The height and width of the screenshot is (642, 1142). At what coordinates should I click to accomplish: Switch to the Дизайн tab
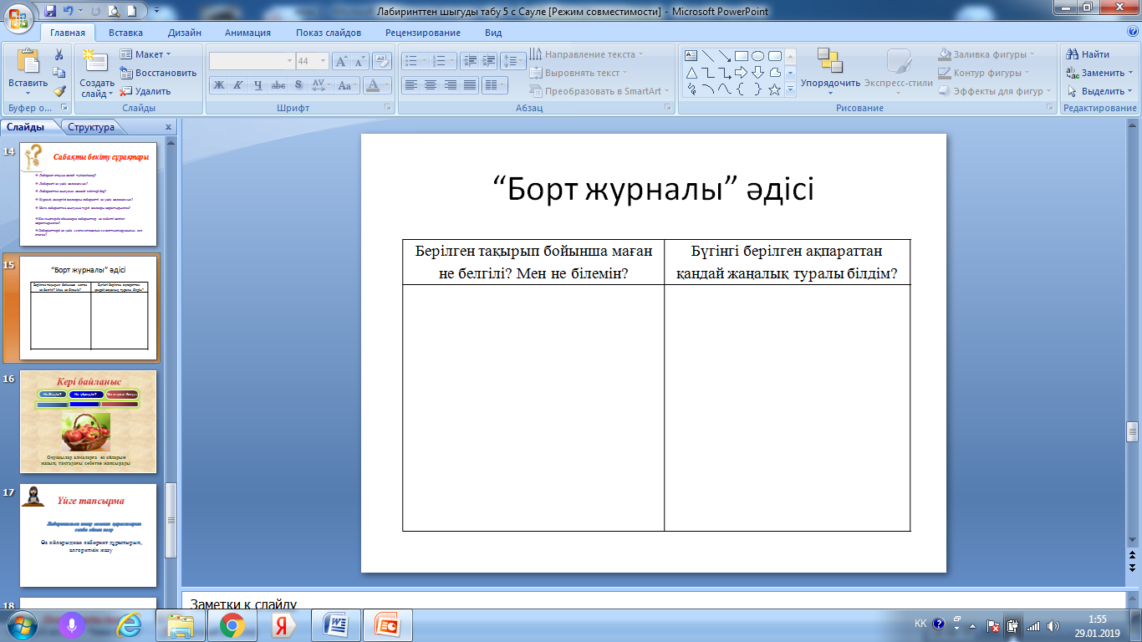point(184,33)
